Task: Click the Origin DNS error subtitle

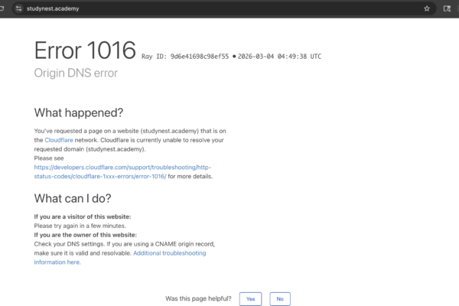Action: click(75, 73)
